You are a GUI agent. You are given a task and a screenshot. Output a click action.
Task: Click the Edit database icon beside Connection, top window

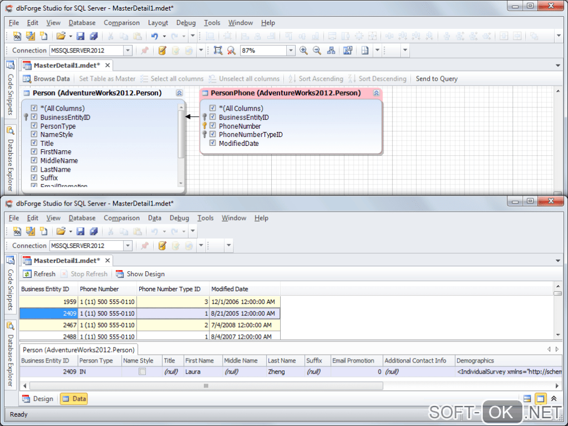point(162,51)
